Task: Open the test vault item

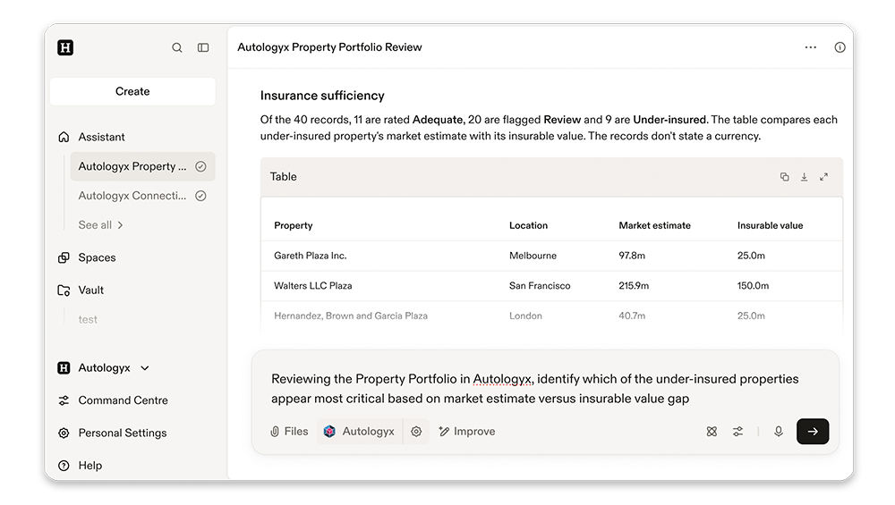Action: pyautogui.click(x=88, y=320)
